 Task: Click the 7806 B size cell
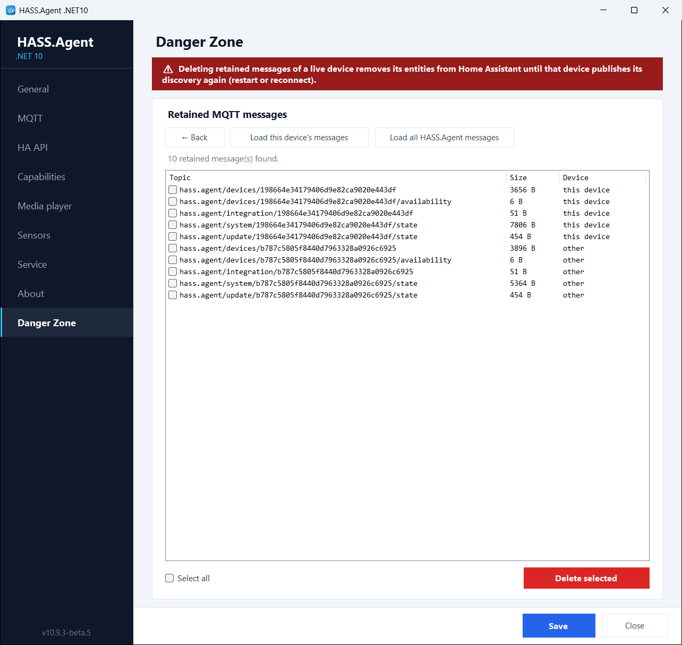coord(523,225)
